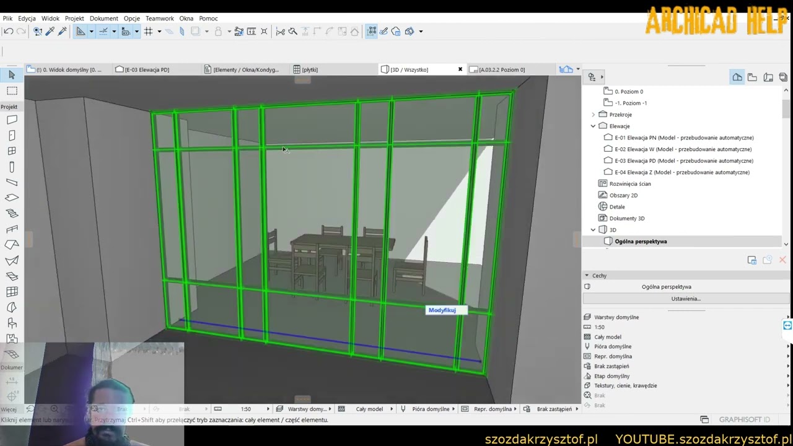Open the navigator chooser dropdown arrow
This screenshot has height=446, width=793.
click(602, 77)
